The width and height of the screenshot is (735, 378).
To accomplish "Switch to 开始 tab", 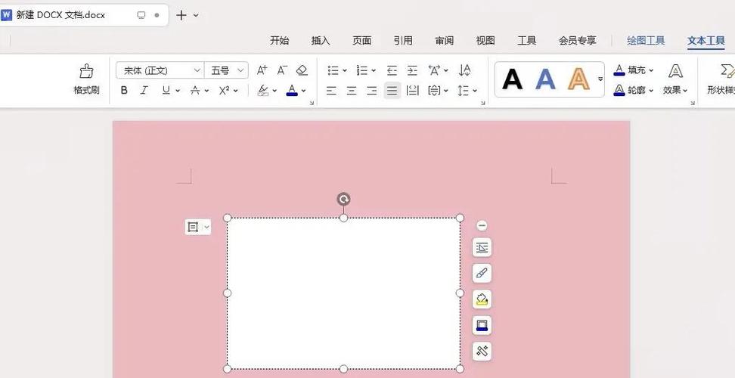I will pos(279,41).
